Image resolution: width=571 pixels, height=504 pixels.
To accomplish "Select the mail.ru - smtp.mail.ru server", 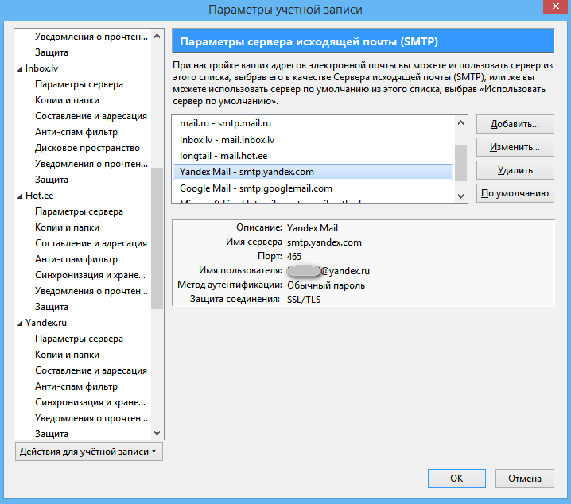I will [x=313, y=123].
